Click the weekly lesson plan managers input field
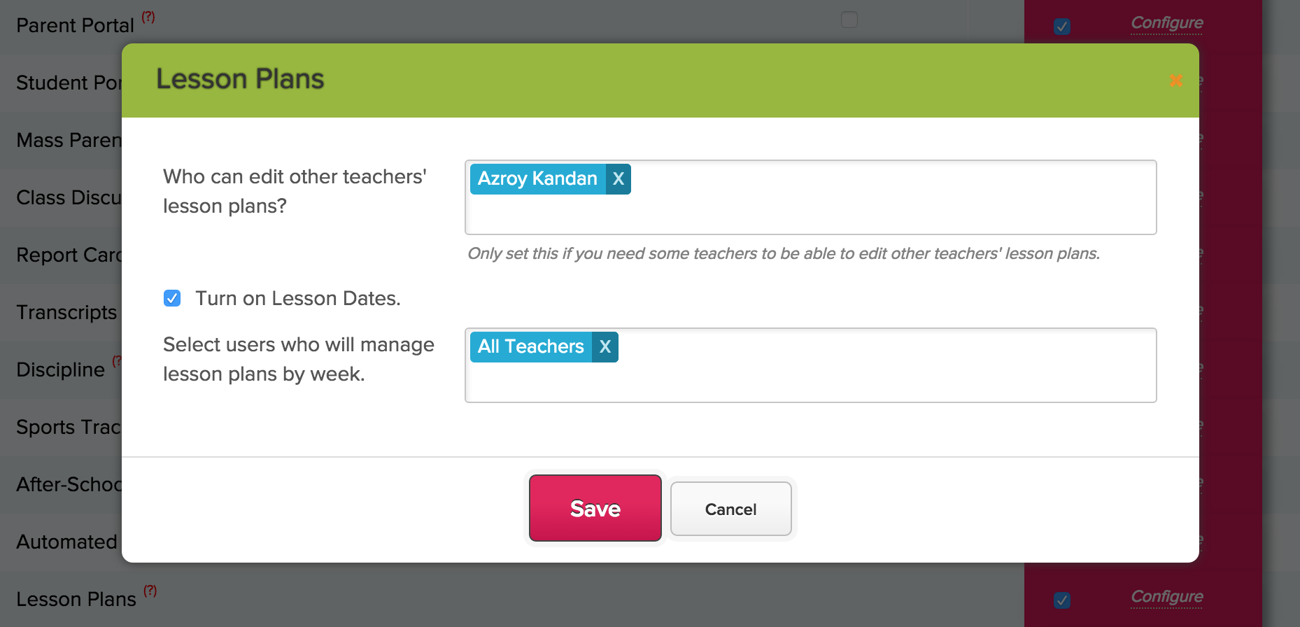Image resolution: width=1300 pixels, height=627 pixels. click(840, 378)
